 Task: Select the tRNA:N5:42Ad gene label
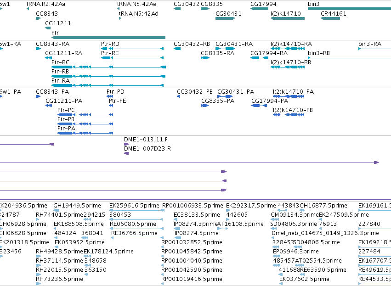[x=139, y=13]
